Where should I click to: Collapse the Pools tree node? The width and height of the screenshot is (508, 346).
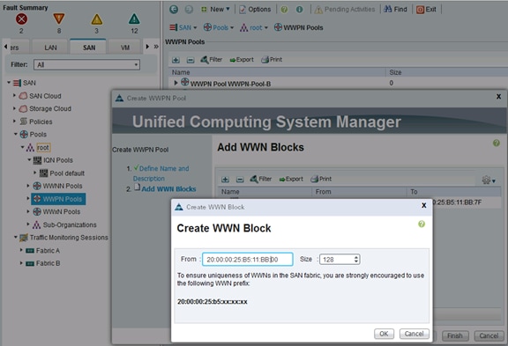[x=16, y=134]
